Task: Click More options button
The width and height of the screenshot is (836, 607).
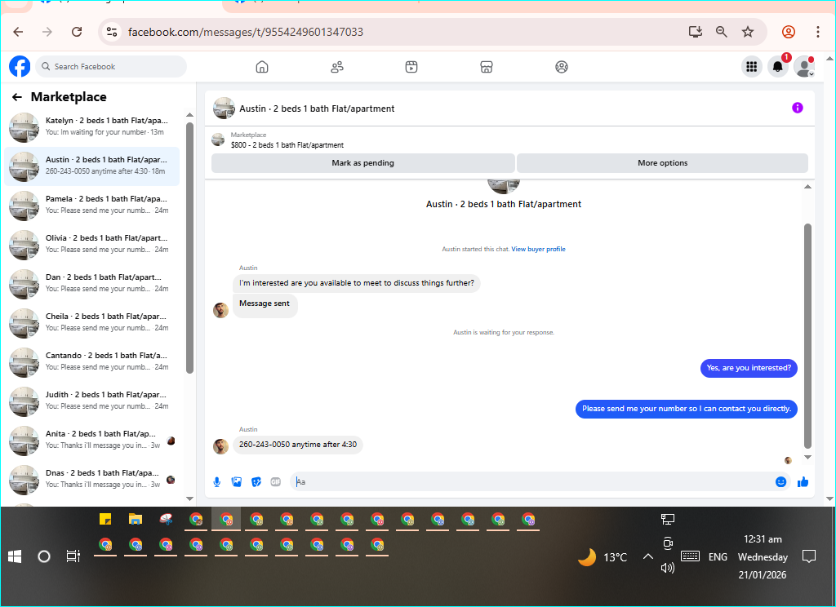Action: [x=662, y=163]
